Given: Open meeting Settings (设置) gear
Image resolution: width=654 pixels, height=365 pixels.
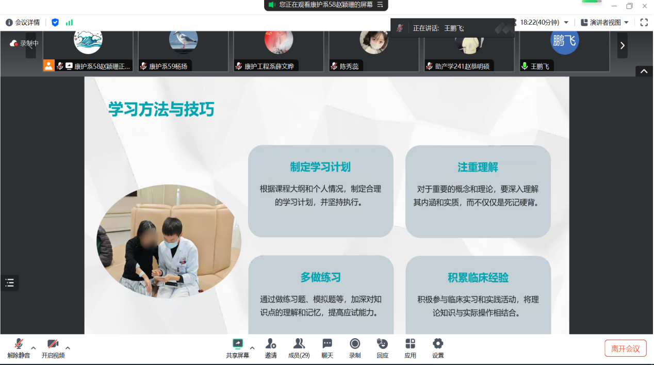Looking at the screenshot, I should (x=438, y=344).
